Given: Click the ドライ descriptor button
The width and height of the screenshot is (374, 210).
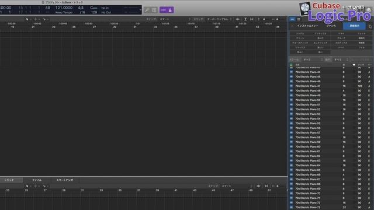Looking at the screenshot, I should click(x=341, y=34).
